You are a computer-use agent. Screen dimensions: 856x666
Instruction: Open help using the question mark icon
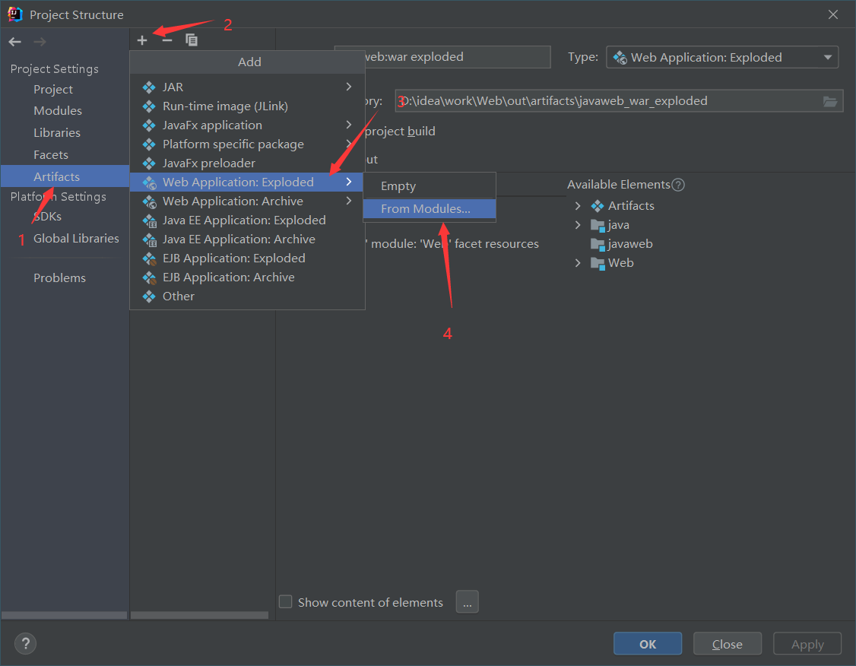(x=25, y=643)
